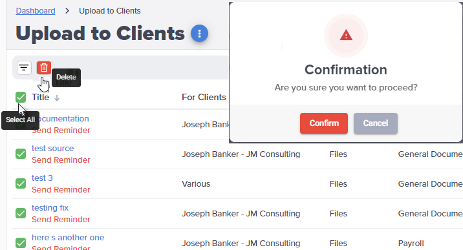Toggle the Select All checkbox

pyautogui.click(x=21, y=97)
